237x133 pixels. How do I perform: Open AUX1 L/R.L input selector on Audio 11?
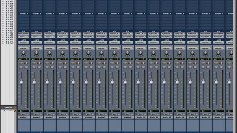pyautogui.click(x=154, y=34)
